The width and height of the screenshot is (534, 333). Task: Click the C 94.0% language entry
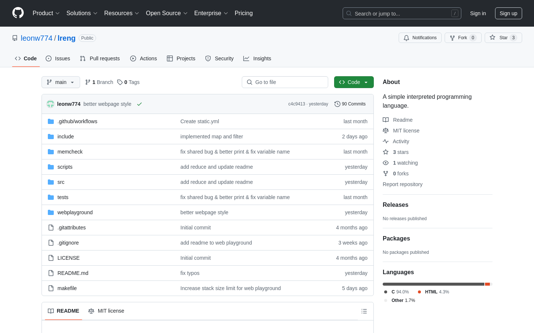(396, 292)
